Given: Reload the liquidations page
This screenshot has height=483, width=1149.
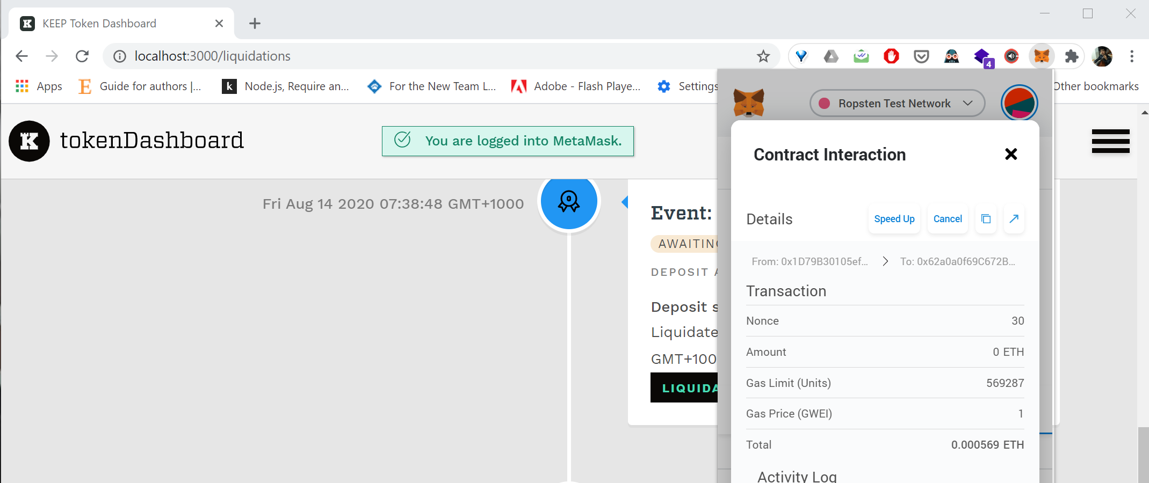Looking at the screenshot, I should pos(82,56).
